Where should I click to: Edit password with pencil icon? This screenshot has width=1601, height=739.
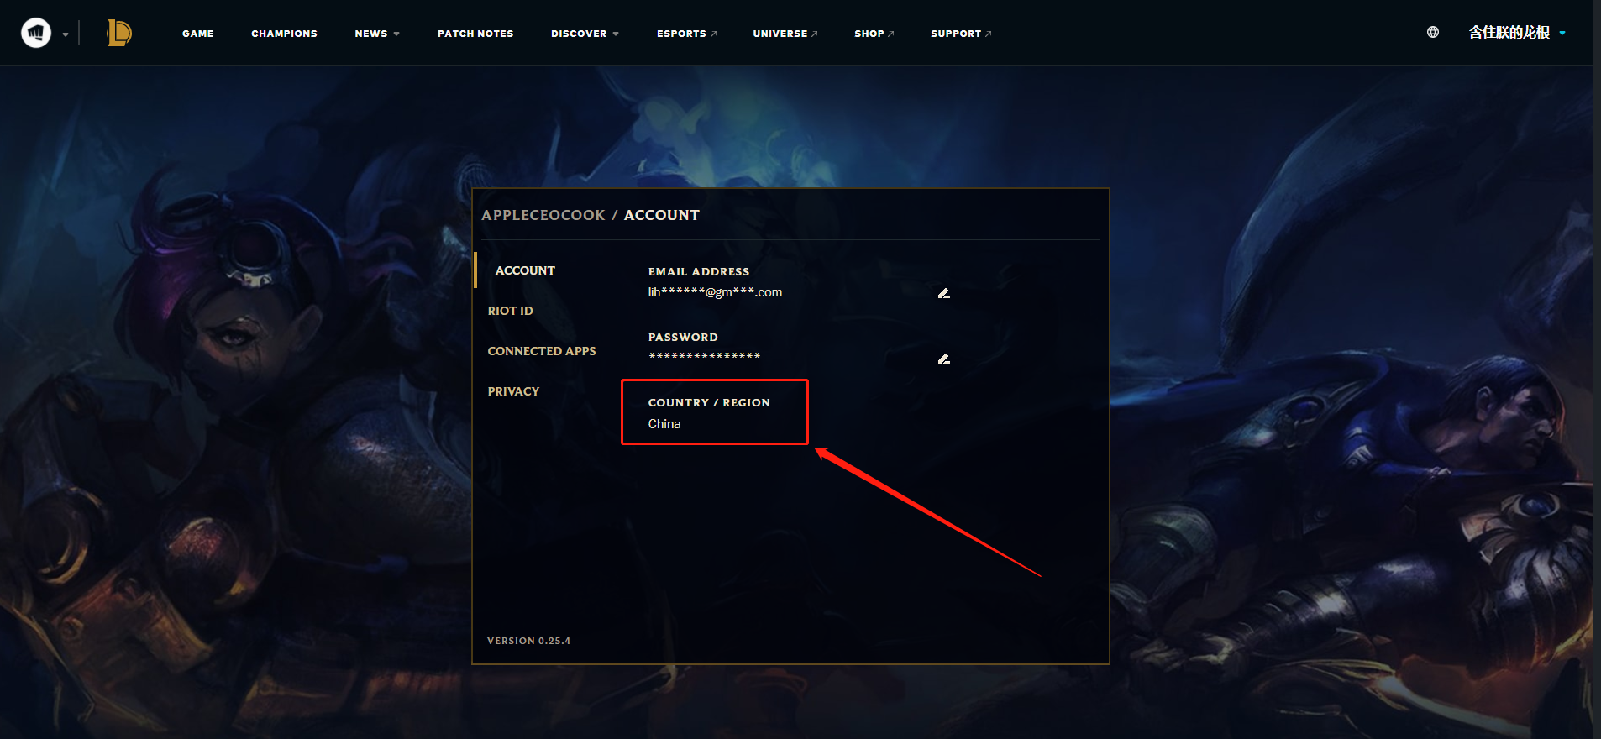tap(944, 359)
